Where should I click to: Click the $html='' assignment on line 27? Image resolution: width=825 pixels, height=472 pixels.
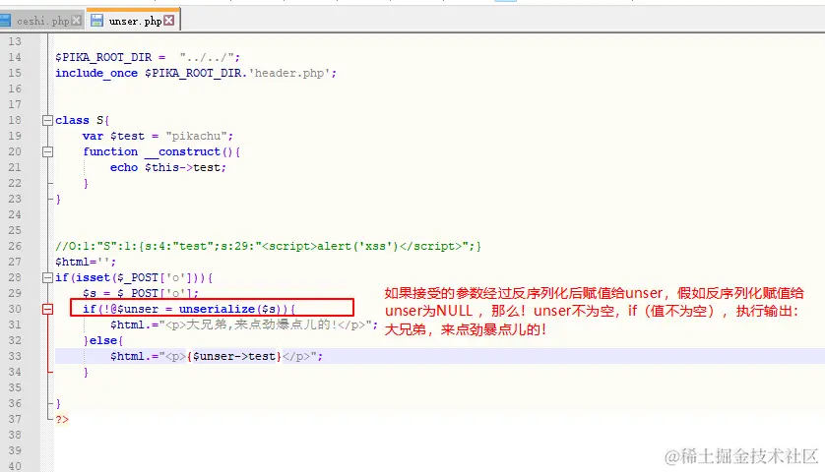coord(86,262)
